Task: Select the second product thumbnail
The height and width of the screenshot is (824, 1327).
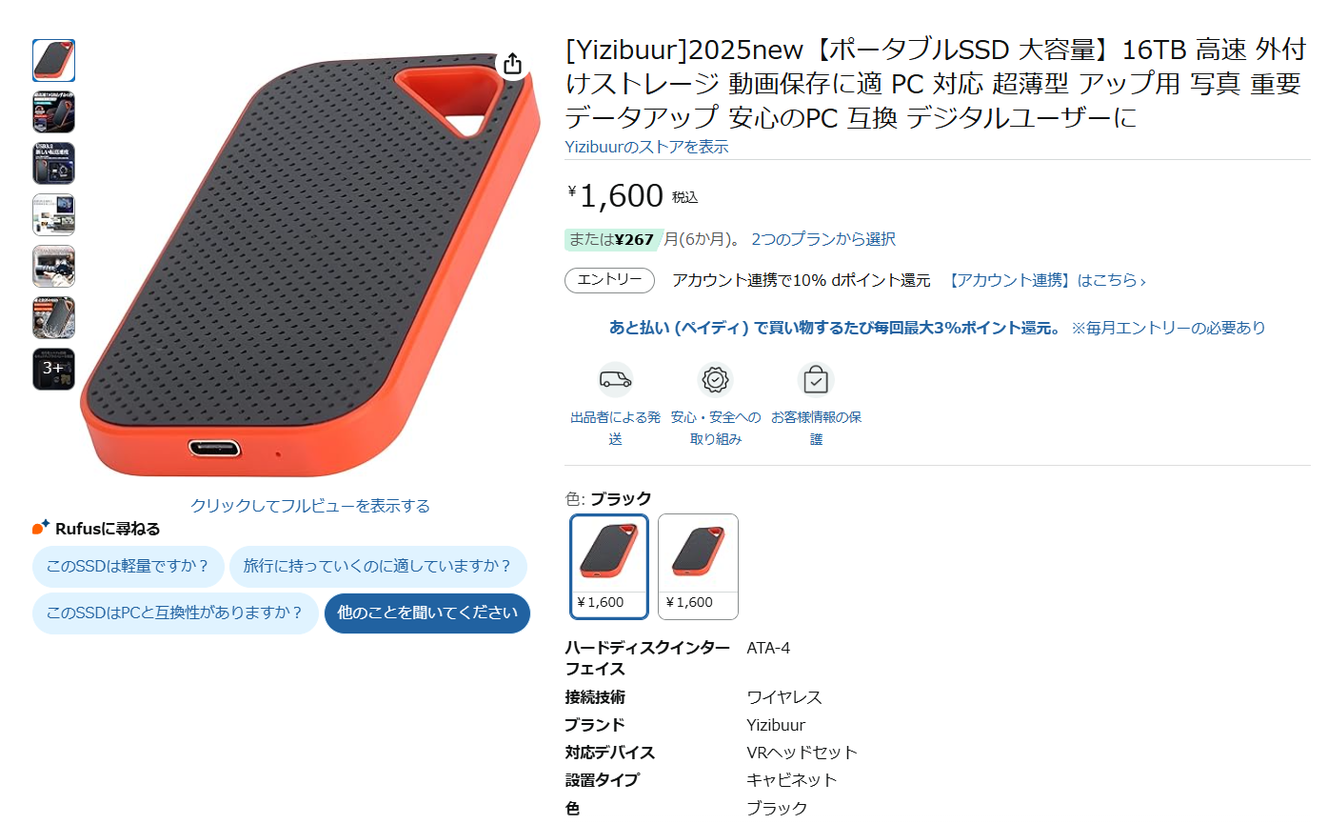Action: click(x=53, y=111)
